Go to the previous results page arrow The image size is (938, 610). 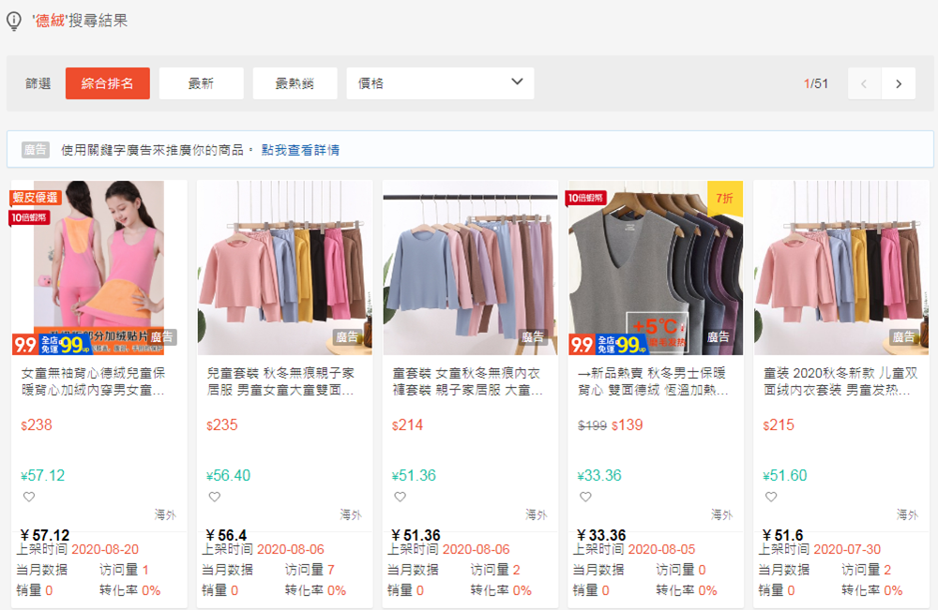865,83
